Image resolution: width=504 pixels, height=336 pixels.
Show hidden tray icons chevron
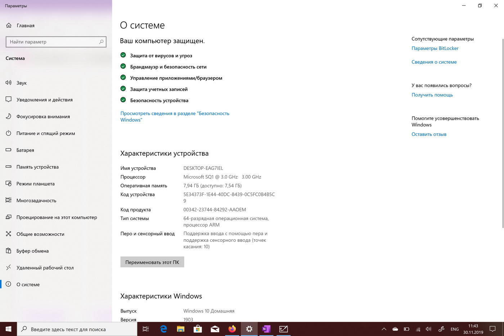384,329
